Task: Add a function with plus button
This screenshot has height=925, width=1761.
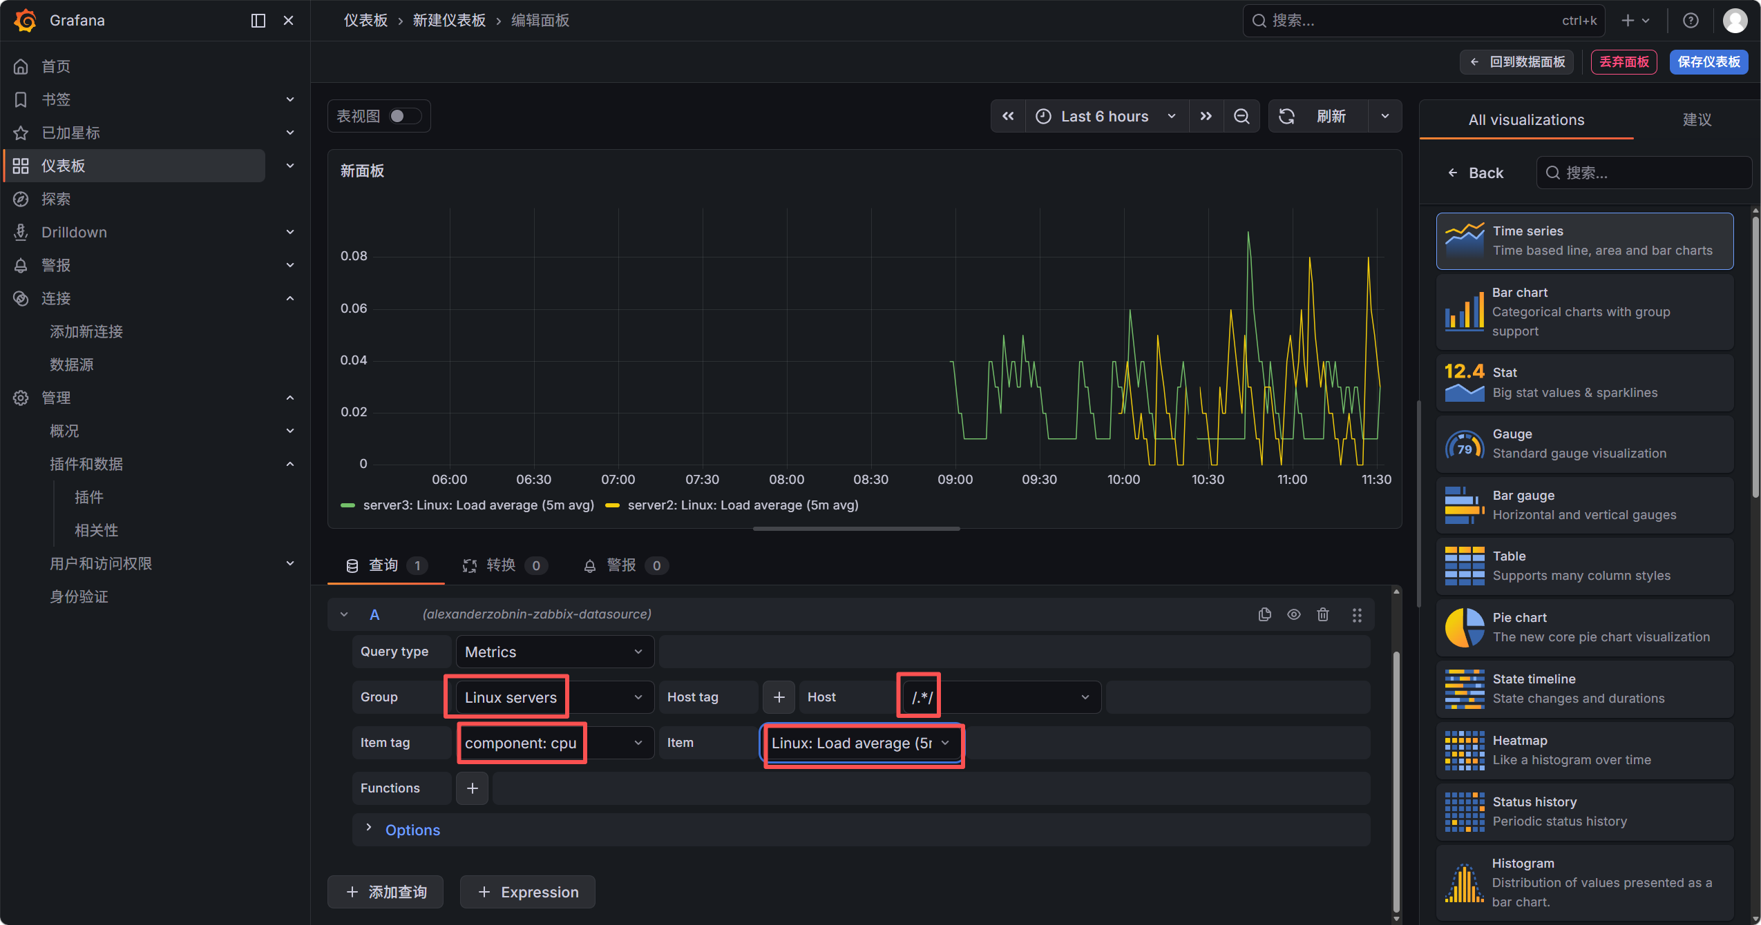Action: click(x=473, y=788)
